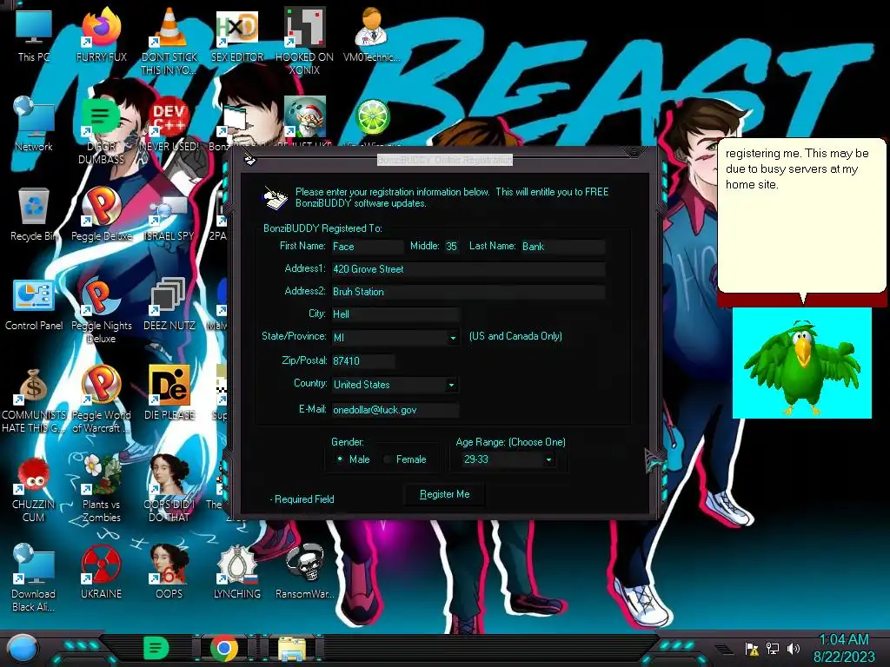Open the OOPS 64 portrait shortcut
This screenshot has width=890, height=667.
click(169, 571)
